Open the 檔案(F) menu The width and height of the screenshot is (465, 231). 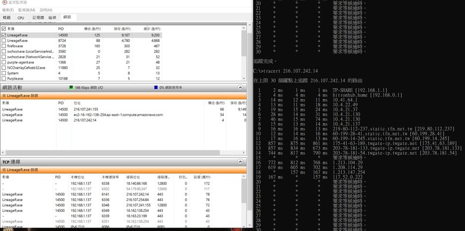[x=8, y=10]
